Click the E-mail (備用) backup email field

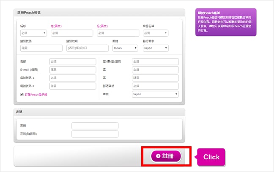coord(73,70)
